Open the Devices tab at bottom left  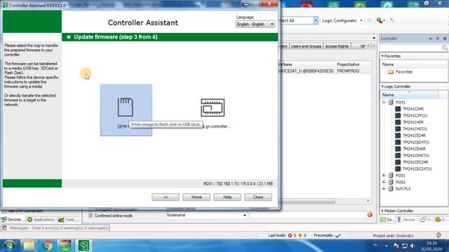pyautogui.click(x=13, y=219)
